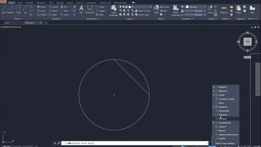
Task: Click the Copy command
Action: tap(41, 11)
